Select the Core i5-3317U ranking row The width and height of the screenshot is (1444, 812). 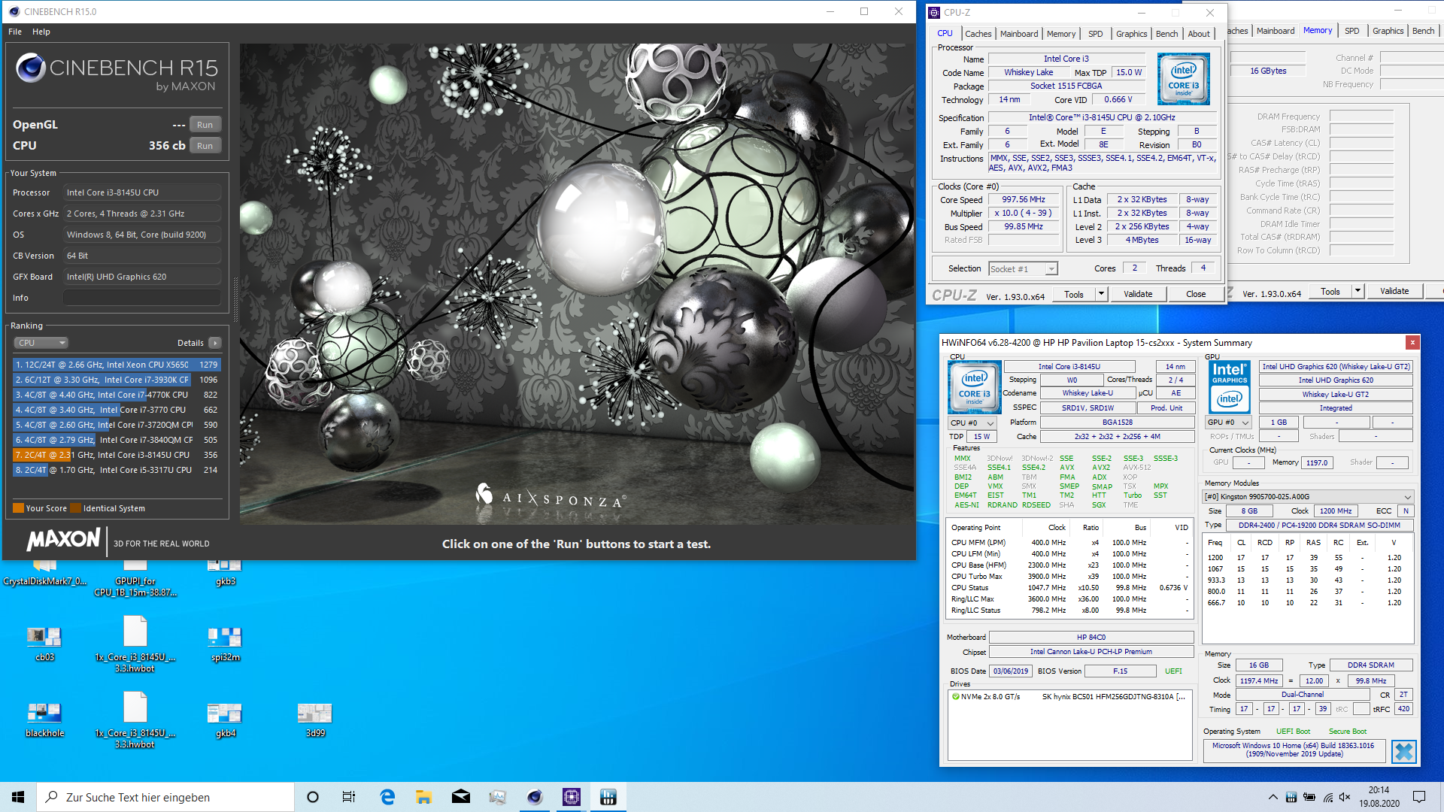[x=117, y=470]
